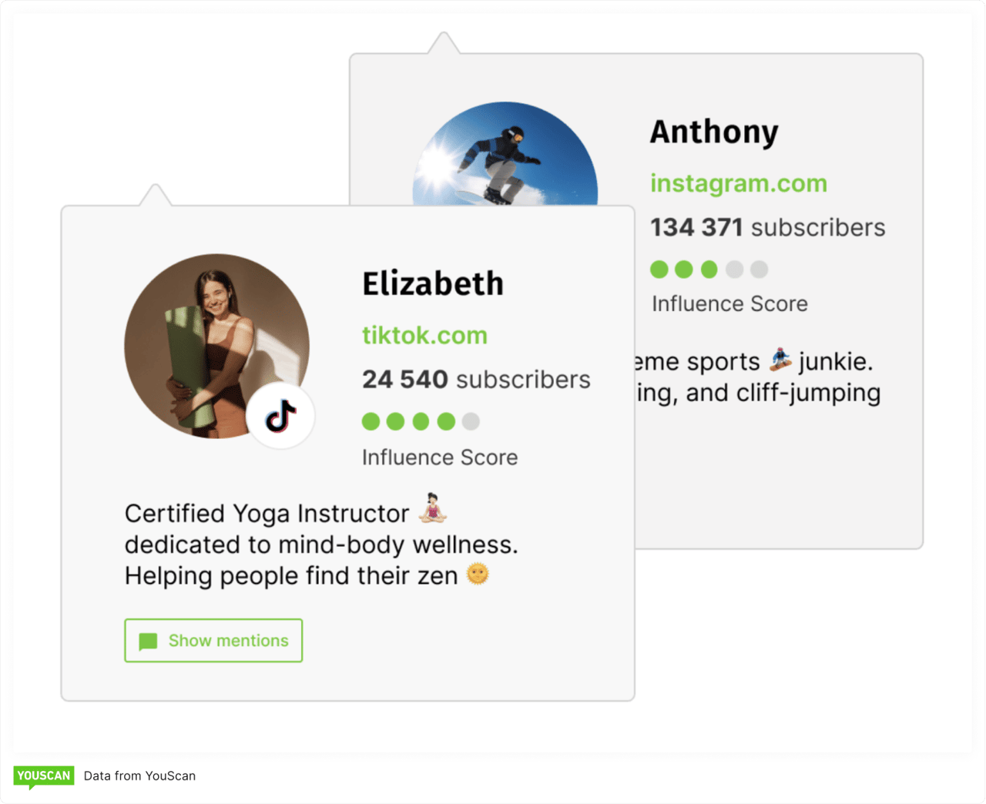Image resolution: width=986 pixels, height=804 pixels.
Task: Click the snowboarder emoji in Anthony's bio
Action: tap(780, 360)
